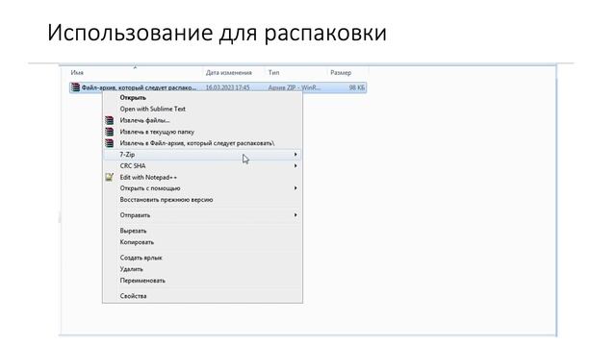This screenshot has height=346, width=616.
Task: Select 'Edit with Notepad++' entry
Action: point(148,177)
